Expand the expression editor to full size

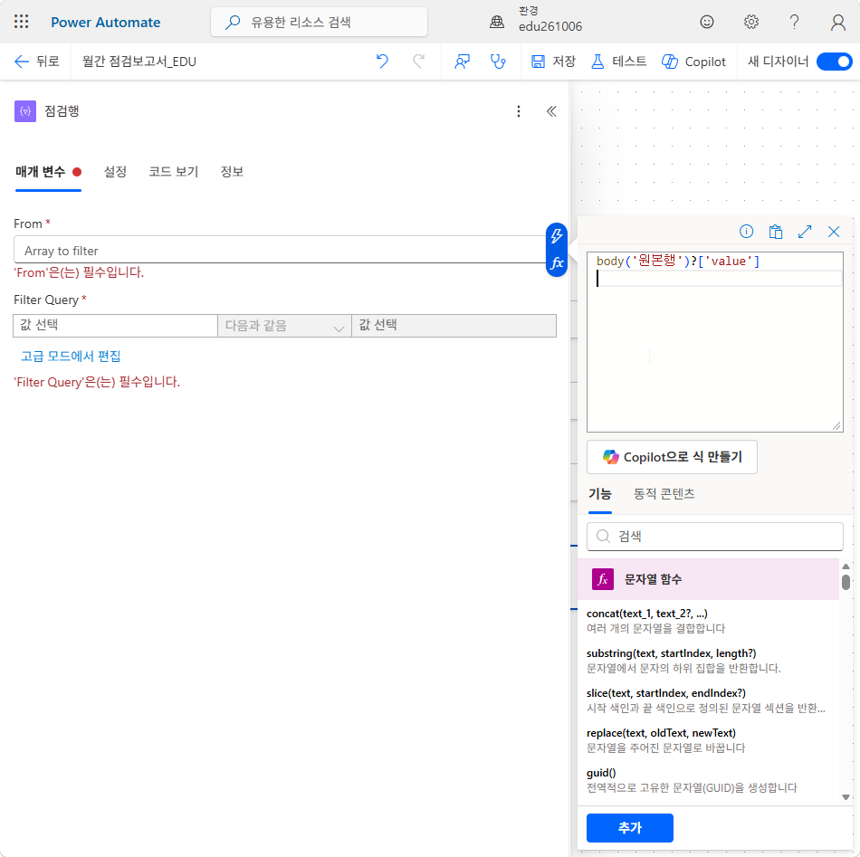tap(805, 232)
